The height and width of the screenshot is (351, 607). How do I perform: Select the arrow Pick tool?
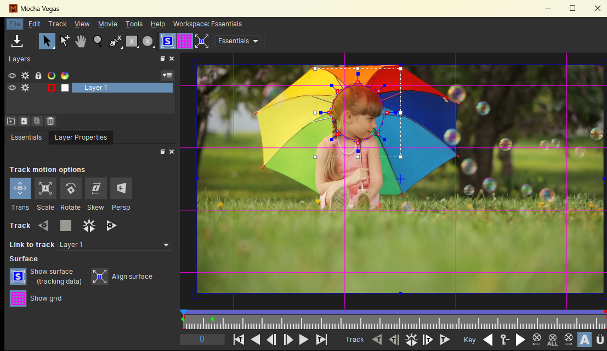[47, 41]
